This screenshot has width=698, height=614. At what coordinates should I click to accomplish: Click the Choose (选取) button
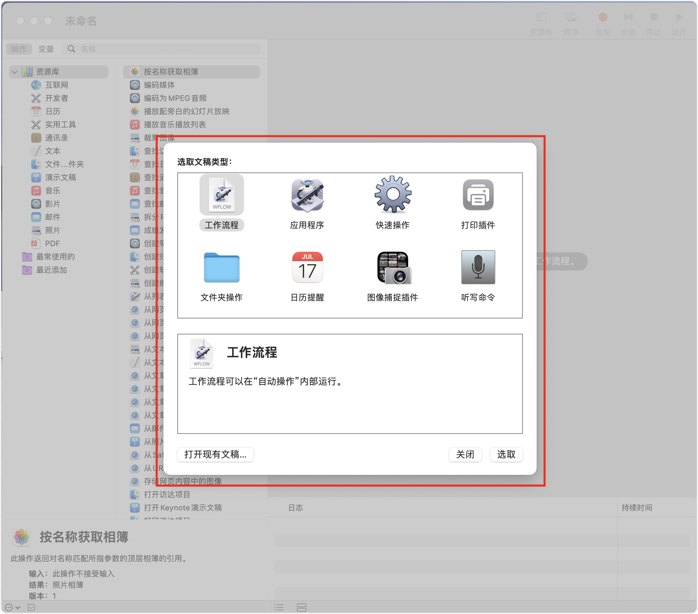(506, 454)
